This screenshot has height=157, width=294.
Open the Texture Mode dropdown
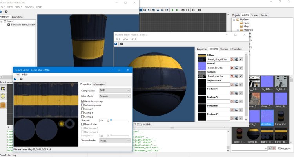pos(114,140)
